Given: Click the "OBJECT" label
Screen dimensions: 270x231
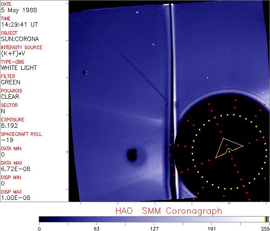Looking at the screenshot, I should [9, 33].
